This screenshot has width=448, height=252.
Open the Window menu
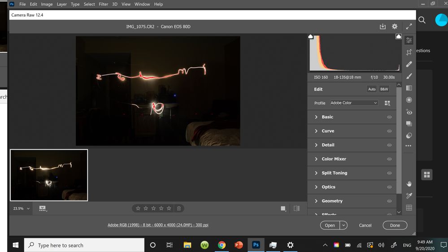coord(142,4)
